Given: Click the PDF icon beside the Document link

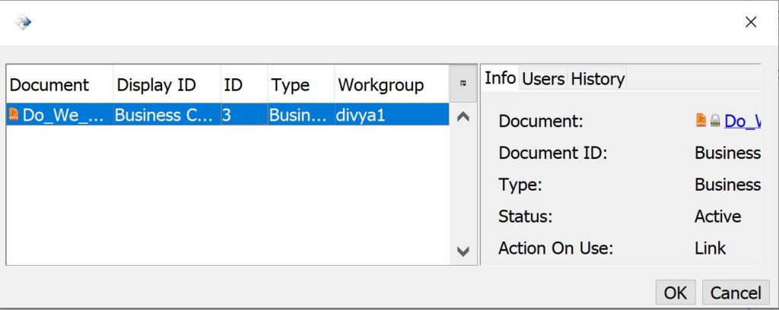Looking at the screenshot, I should coord(701,121).
